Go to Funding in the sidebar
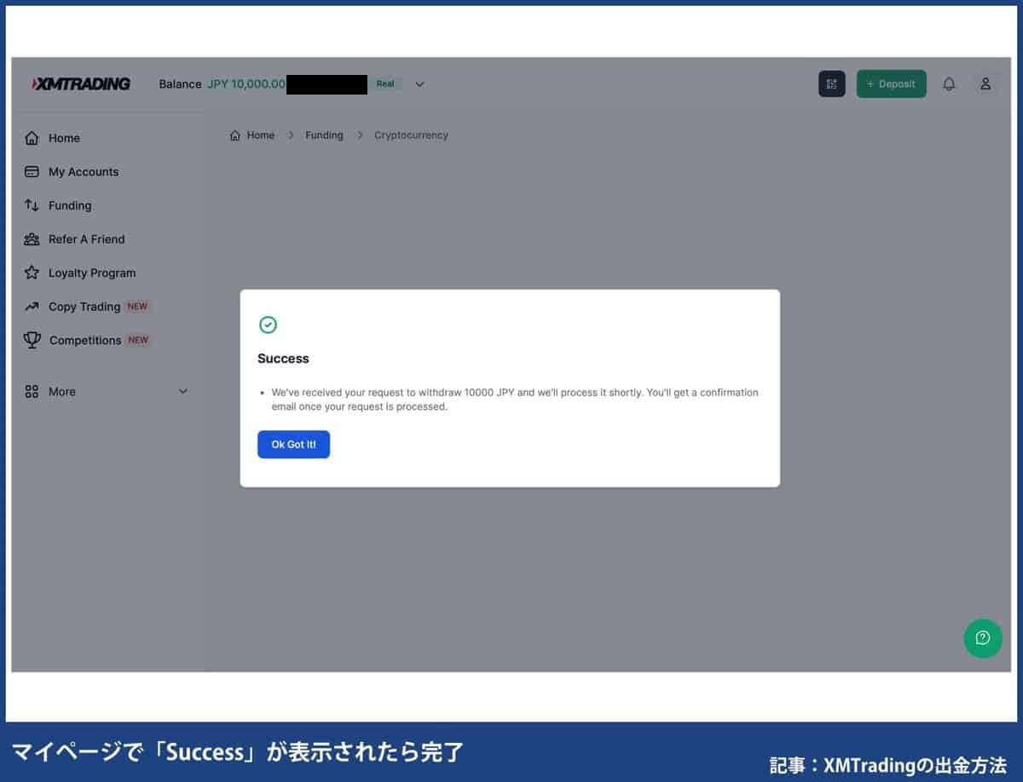Image resolution: width=1023 pixels, height=782 pixels. [x=70, y=205]
